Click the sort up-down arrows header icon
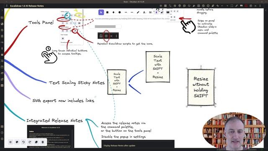 pyautogui.click(x=170, y=6)
